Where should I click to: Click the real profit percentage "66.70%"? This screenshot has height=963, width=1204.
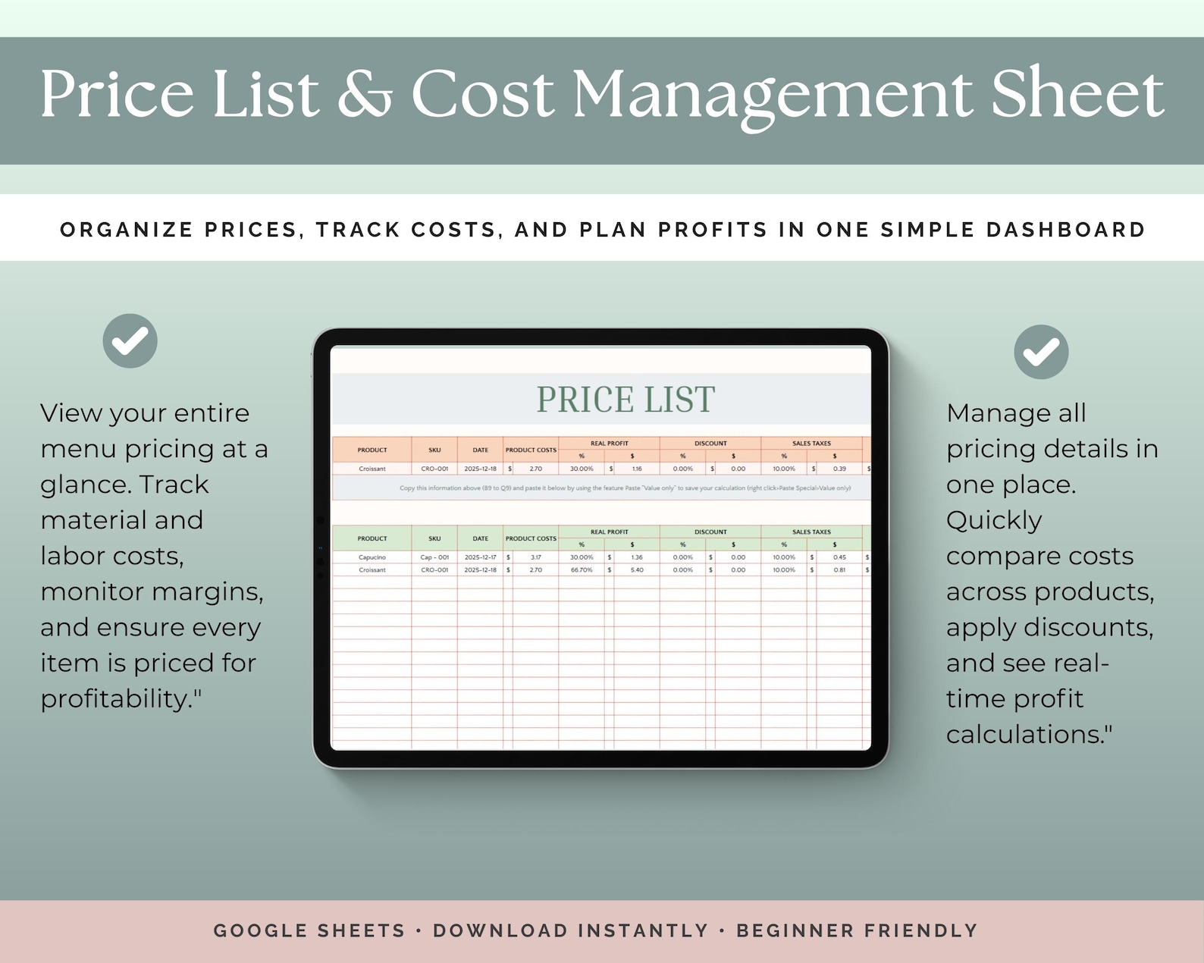click(x=582, y=570)
